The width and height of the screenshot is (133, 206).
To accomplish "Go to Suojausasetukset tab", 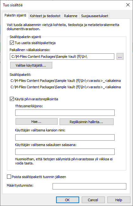I will point(95,16).
